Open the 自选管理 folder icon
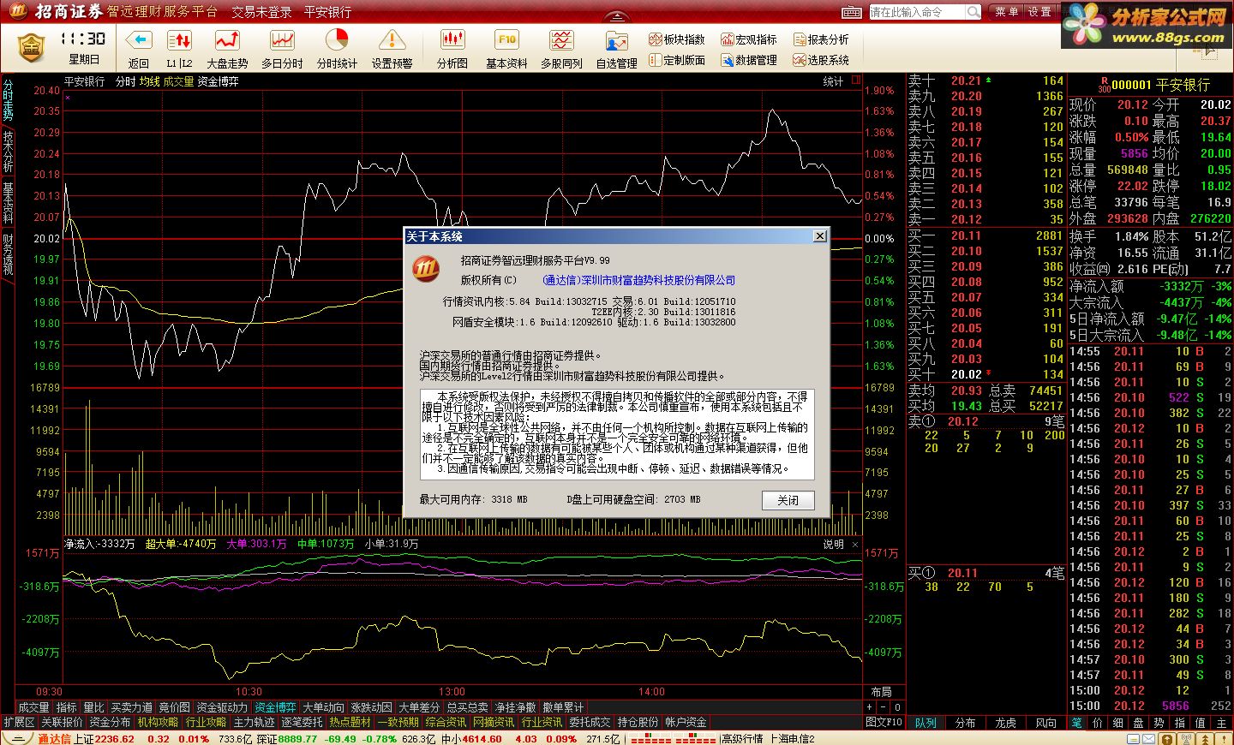 tap(616, 40)
